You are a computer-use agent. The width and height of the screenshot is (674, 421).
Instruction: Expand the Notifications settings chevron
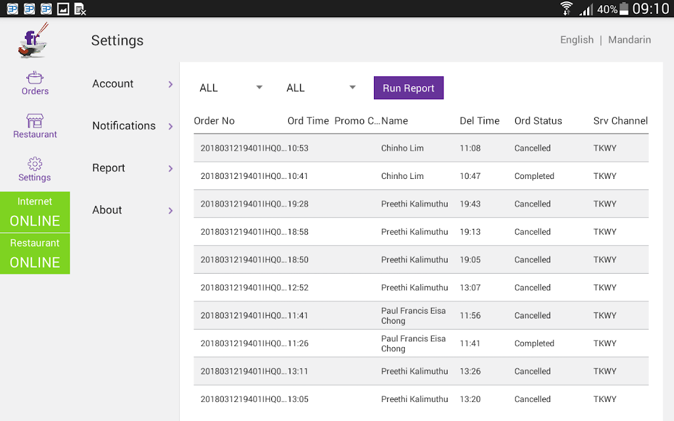tap(170, 126)
